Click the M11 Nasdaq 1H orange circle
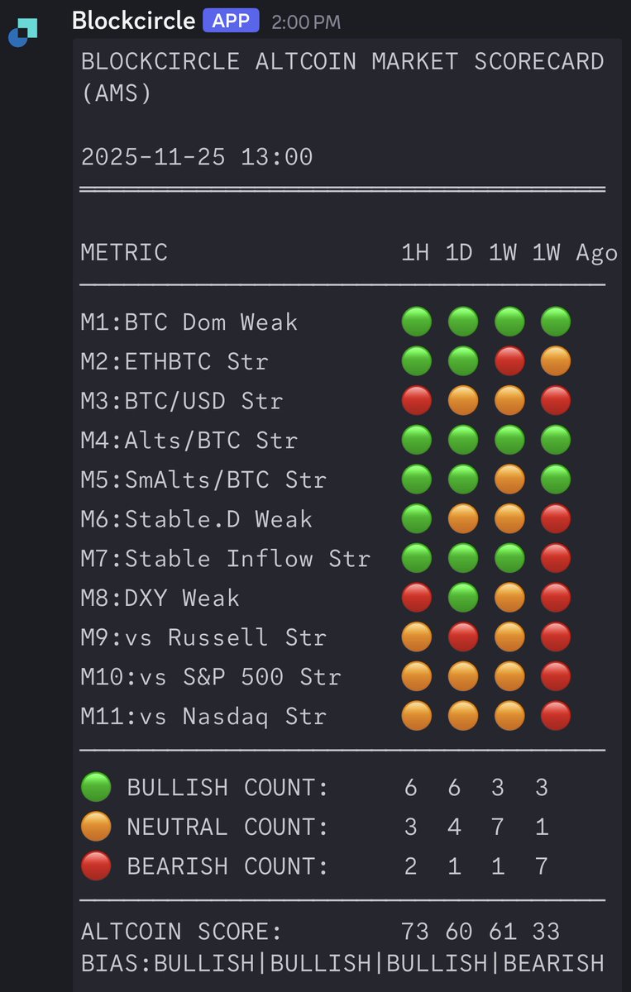Screen dimensions: 631x992 pos(417,718)
